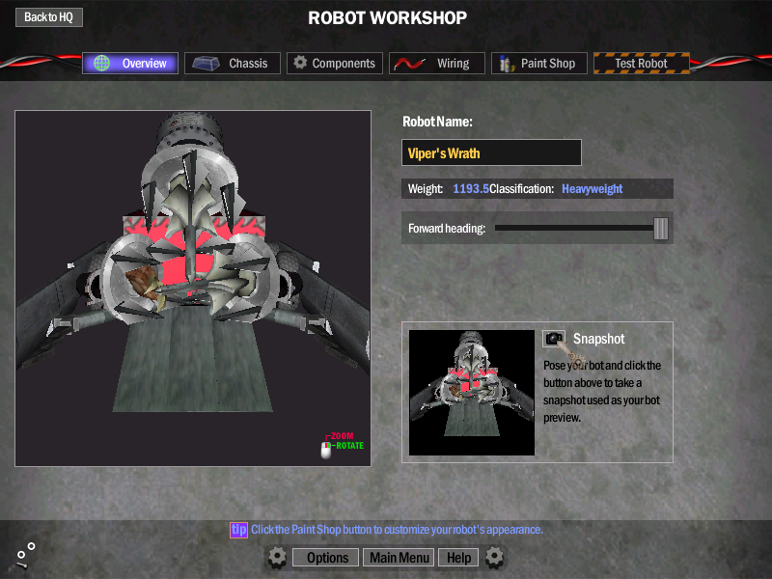Click the zoom/rotate mouse hint icon
This screenshot has width=772, height=579.
(x=326, y=450)
